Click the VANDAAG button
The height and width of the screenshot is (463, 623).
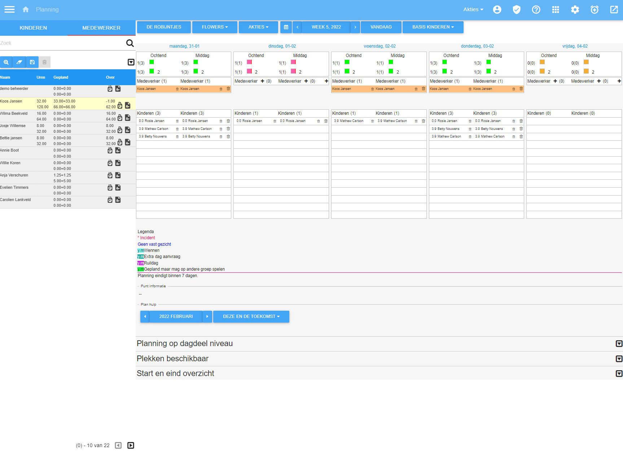tap(381, 27)
